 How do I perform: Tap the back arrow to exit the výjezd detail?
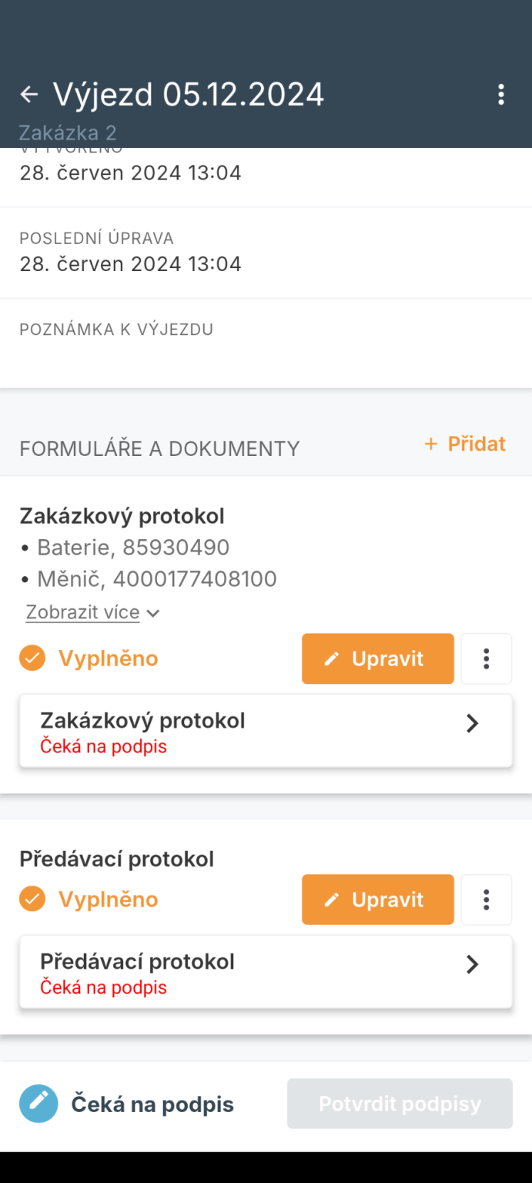28,94
